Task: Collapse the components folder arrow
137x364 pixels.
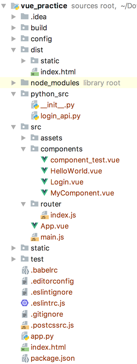Action: [23, 149]
